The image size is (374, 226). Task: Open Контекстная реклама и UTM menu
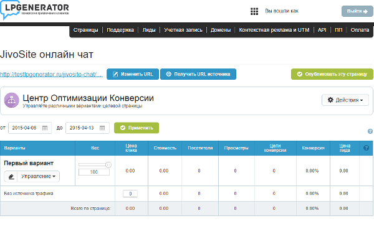pyautogui.click(x=274, y=30)
